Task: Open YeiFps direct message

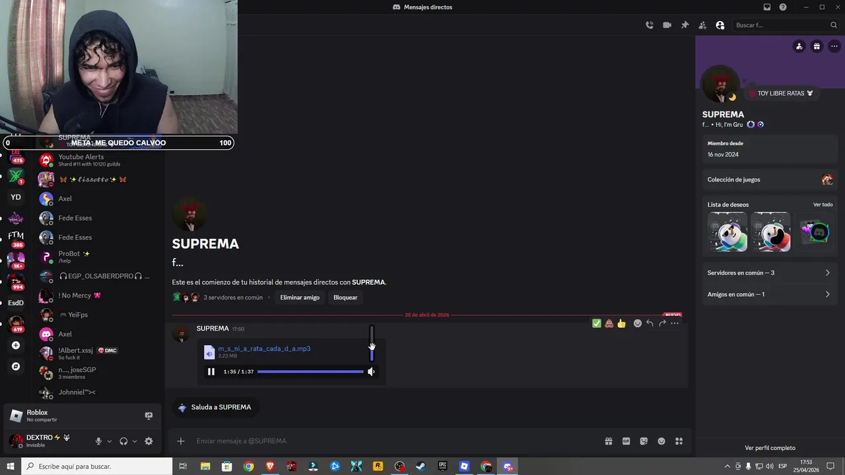Action: (98, 315)
